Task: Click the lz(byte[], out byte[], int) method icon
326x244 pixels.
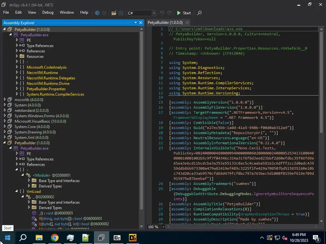Action: (x=34, y=224)
